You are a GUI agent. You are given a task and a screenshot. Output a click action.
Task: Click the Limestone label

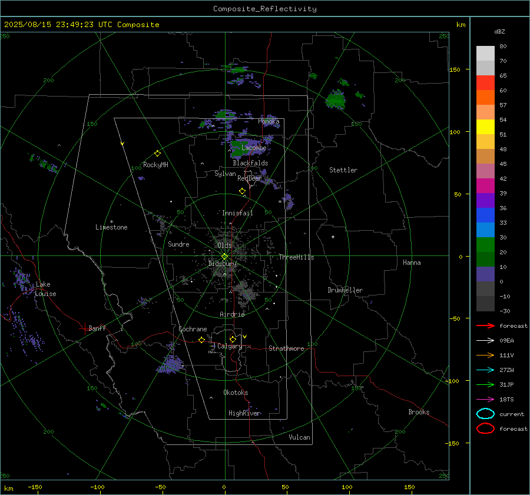pyautogui.click(x=111, y=227)
